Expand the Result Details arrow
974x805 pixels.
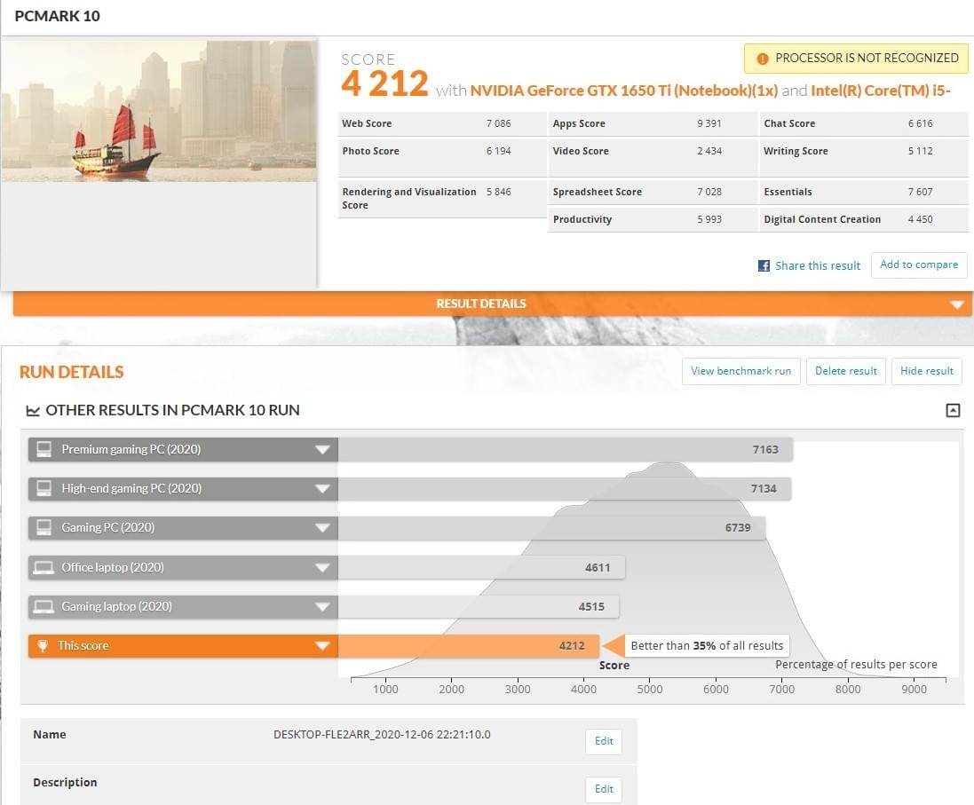[956, 304]
